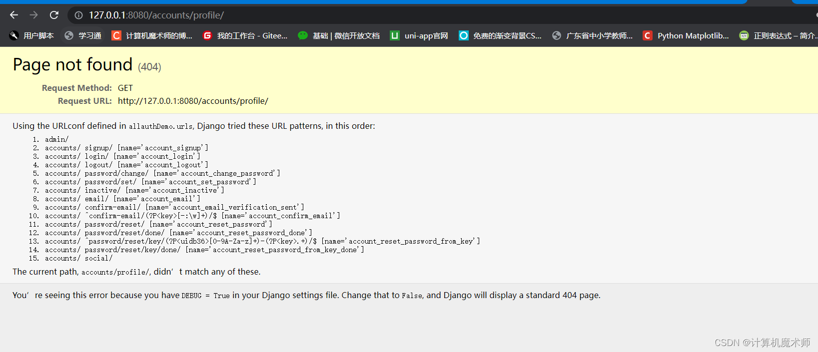Screen dimensions: 818x352
Task: Select the allauthDemo.urls URLconf name
Action: (x=160, y=126)
